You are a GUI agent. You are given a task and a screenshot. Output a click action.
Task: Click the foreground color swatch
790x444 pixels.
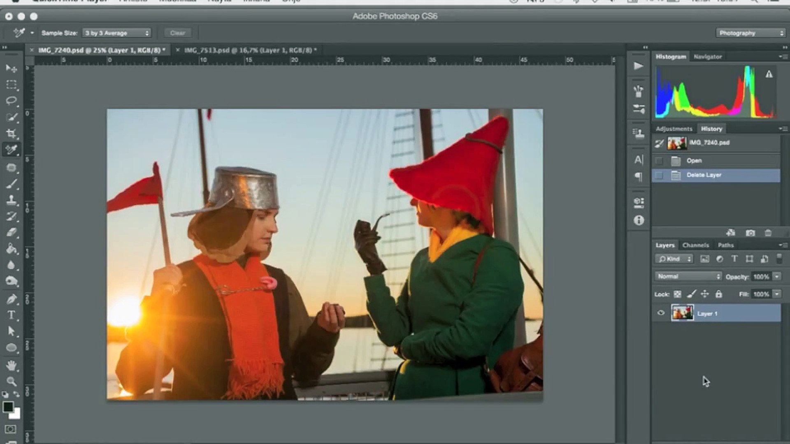click(8, 407)
